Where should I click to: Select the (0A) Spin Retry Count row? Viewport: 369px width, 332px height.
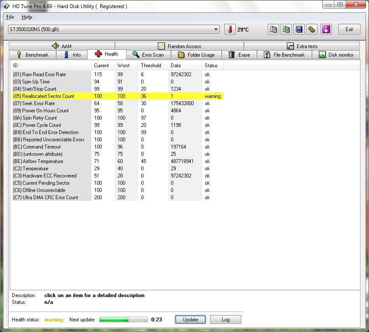tap(117, 118)
